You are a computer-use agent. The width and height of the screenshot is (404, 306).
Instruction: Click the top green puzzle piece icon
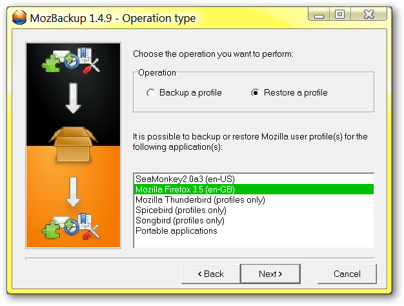pyautogui.click(x=51, y=64)
